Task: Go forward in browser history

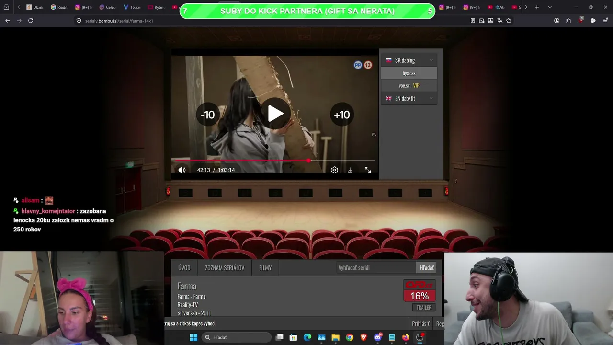Action: [19, 21]
